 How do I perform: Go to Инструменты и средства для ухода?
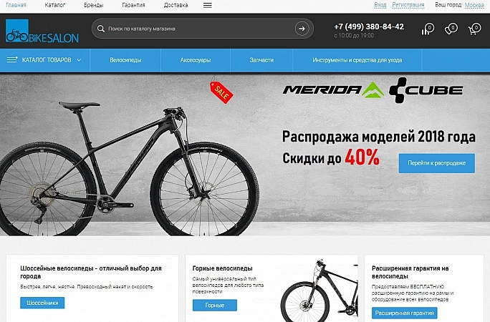point(357,60)
